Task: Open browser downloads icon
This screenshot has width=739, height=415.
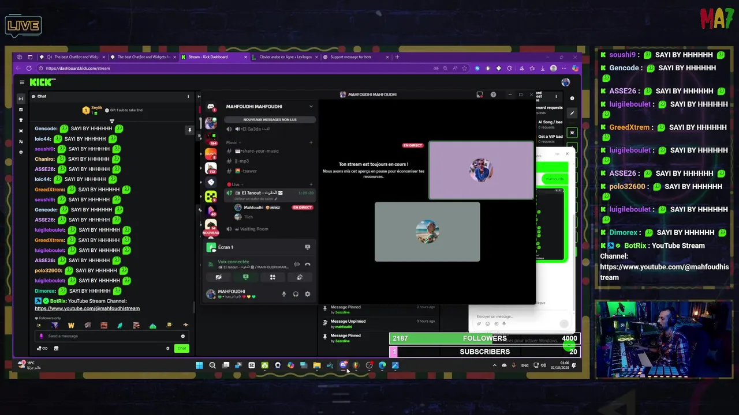Action: (543, 68)
